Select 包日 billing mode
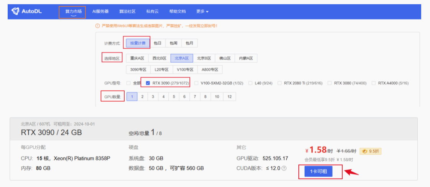Screen dimensions: 430x187 point(158,43)
